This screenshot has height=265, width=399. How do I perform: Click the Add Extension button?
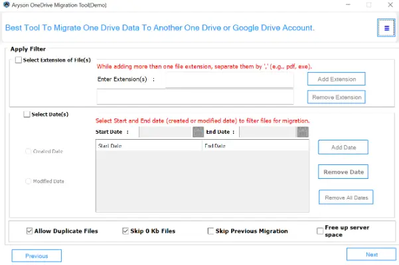[x=337, y=79]
